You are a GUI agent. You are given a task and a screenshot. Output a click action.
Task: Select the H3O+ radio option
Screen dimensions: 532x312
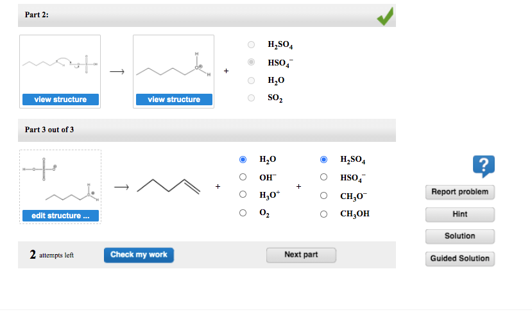pyautogui.click(x=243, y=194)
